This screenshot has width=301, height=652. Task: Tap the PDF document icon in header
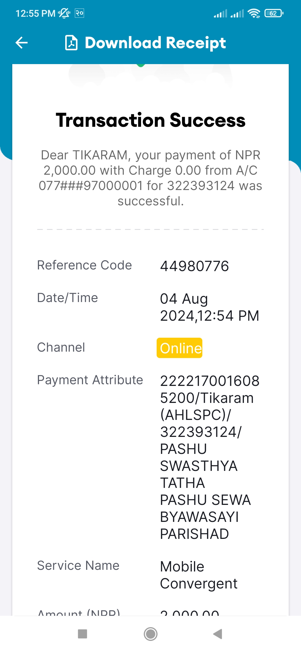(71, 43)
